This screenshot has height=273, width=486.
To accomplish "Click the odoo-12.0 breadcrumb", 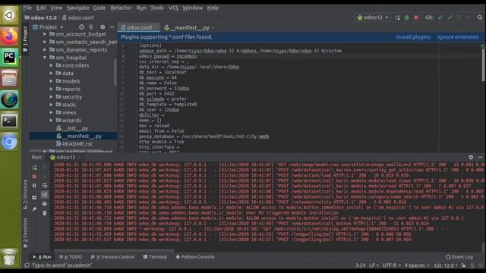I will coord(40,17).
